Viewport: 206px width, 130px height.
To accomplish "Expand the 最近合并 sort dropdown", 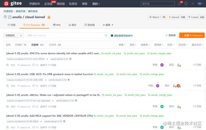I will 197,45.
